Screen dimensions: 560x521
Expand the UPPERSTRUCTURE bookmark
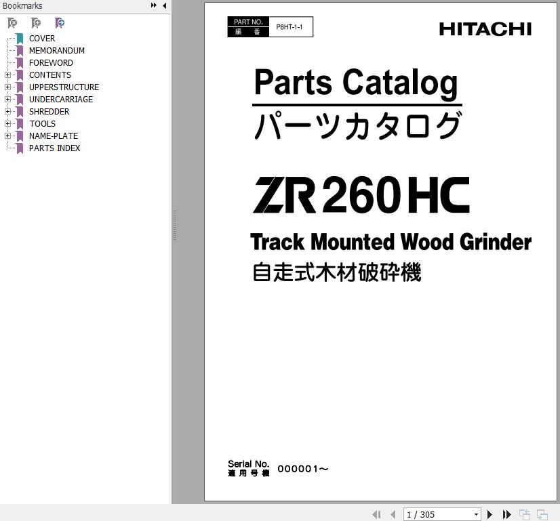click(x=7, y=87)
